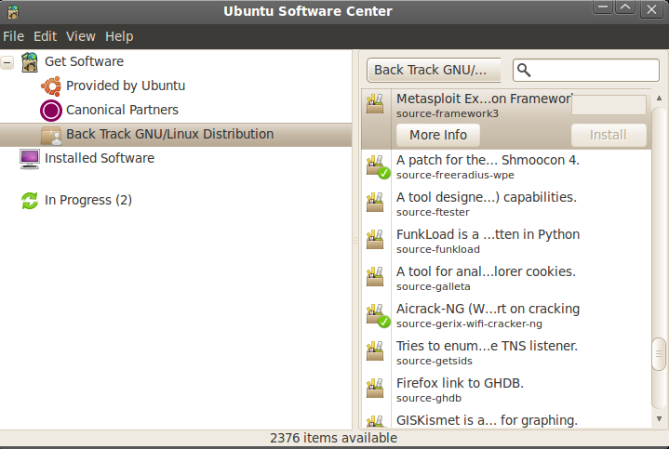Viewport: 669px width, 449px height.
Task: Click the source-ghdb package icon
Action: [x=375, y=389]
